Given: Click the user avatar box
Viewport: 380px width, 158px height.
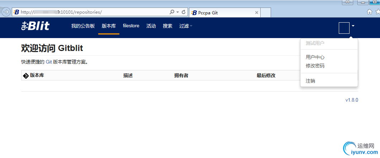Looking at the screenshot, I should click(344, 28).
